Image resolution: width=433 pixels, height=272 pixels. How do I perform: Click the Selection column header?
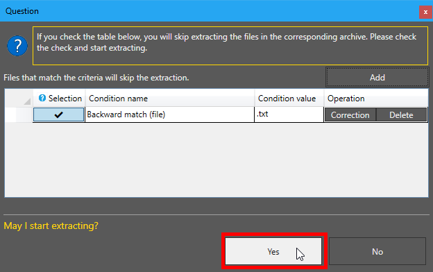coord(59,98)
